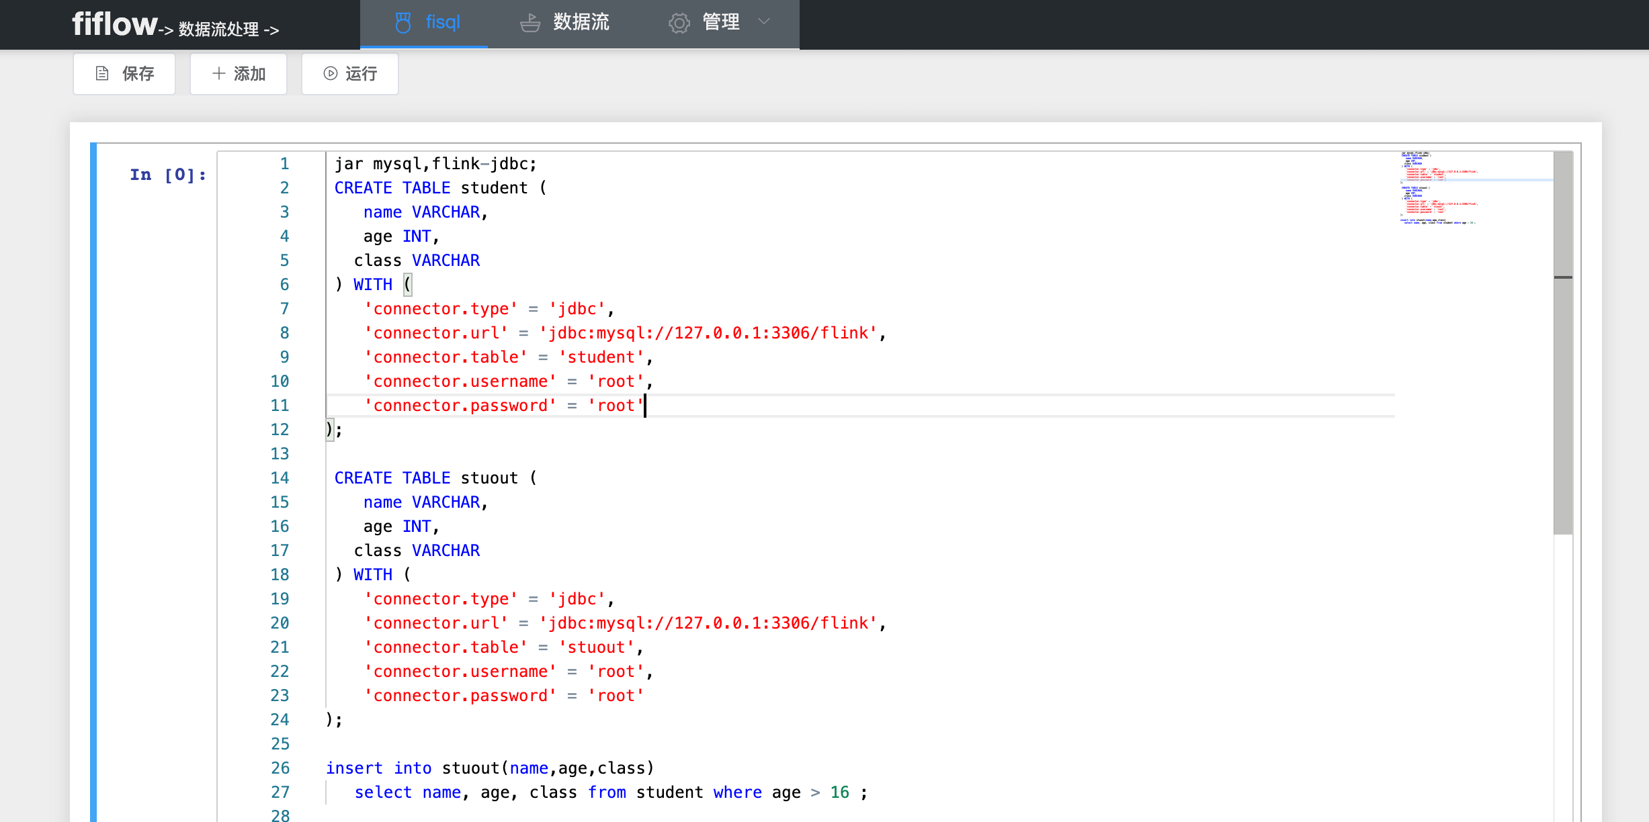Open the 管理 menu

(x=720, y=23)
